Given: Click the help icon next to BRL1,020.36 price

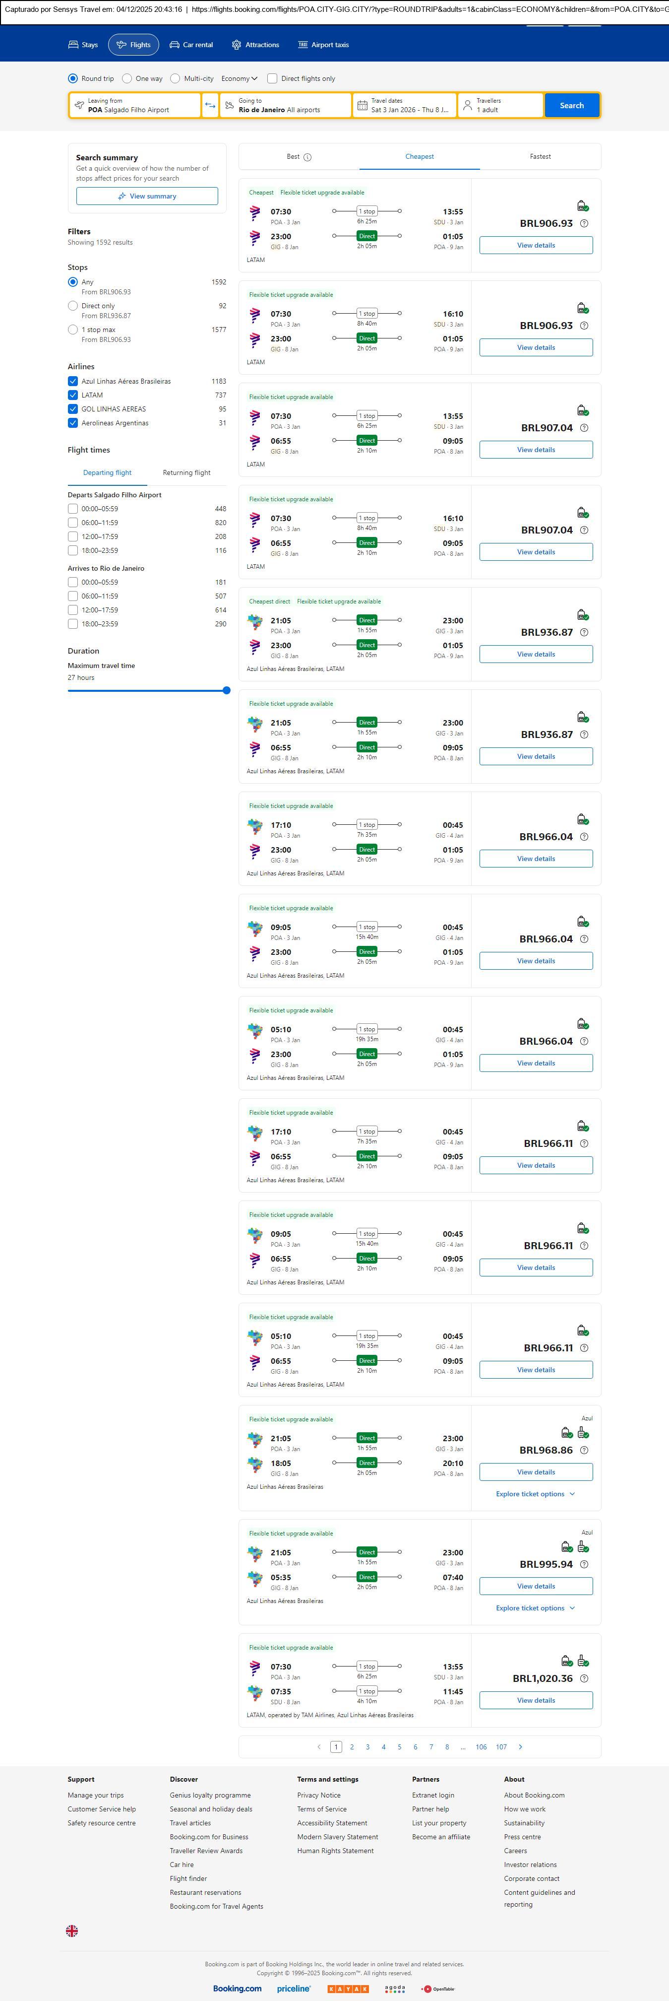Looking at the screenshot, I should 584,1678.
